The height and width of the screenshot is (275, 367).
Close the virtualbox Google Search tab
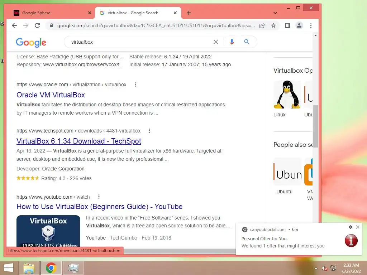click(175, 13)
